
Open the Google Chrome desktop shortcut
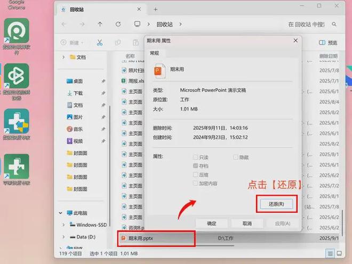pos(17,5)
